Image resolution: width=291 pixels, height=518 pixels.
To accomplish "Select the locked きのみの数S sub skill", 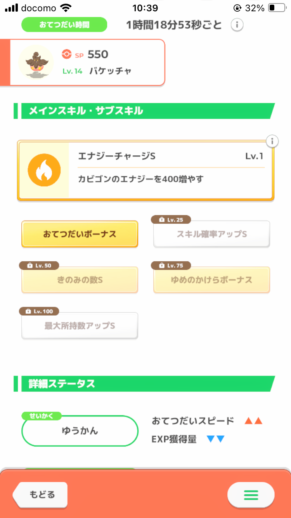I will 80,280.
